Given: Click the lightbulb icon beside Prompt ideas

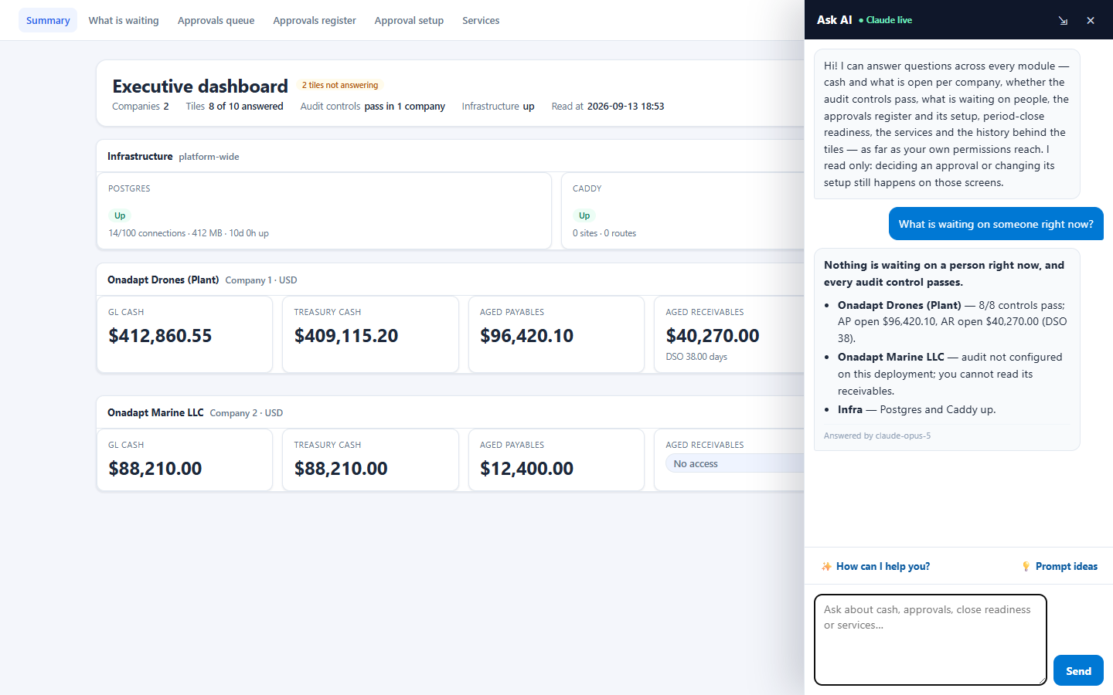Looking at the screenshot, I should [x=1026, y=567].
